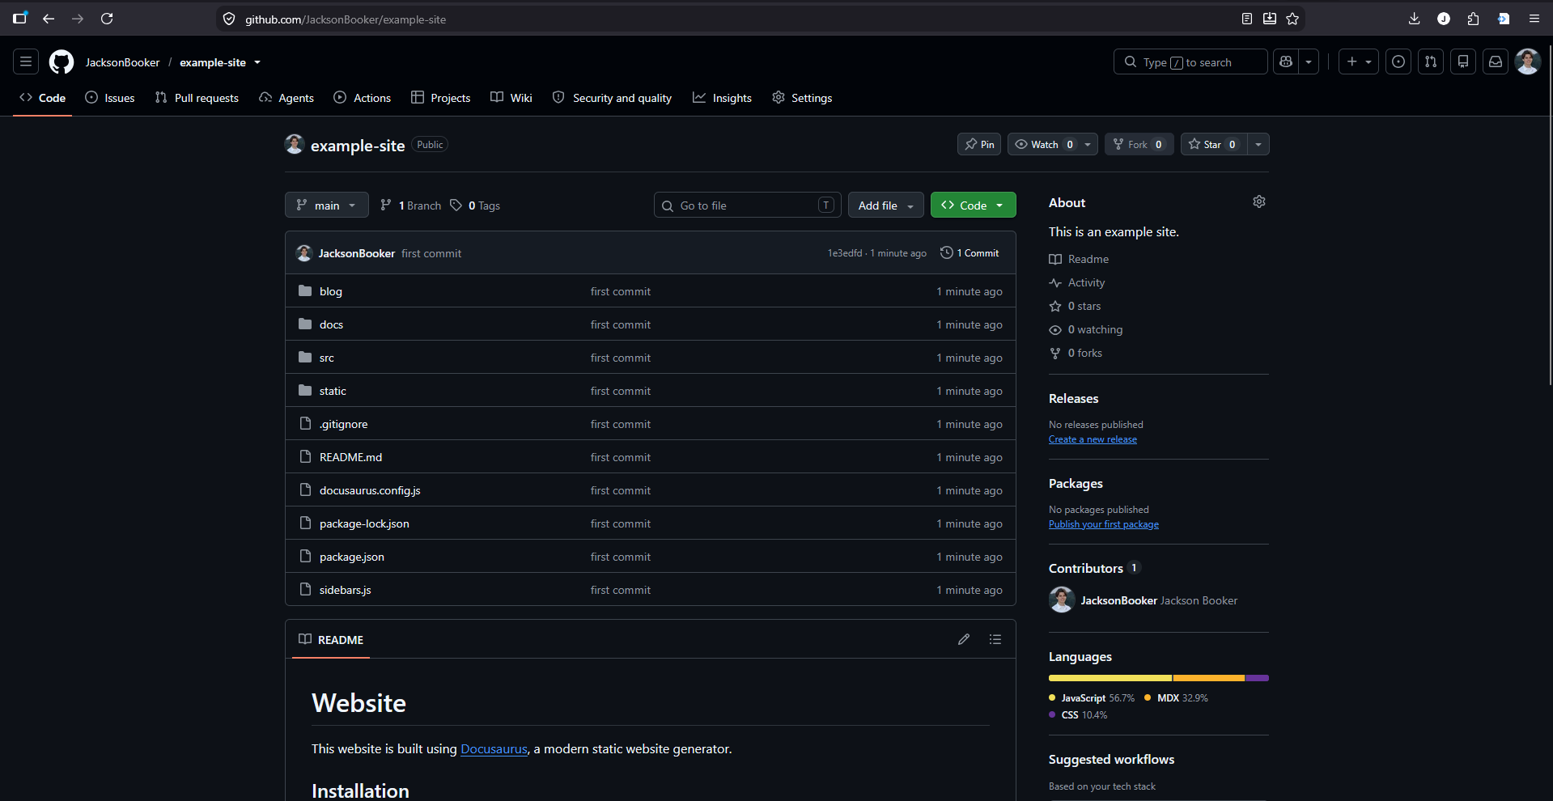The height and width of the screenshot is (801, 1553).
Task: Pin the example-site repository
Action: tap(979, 144)
